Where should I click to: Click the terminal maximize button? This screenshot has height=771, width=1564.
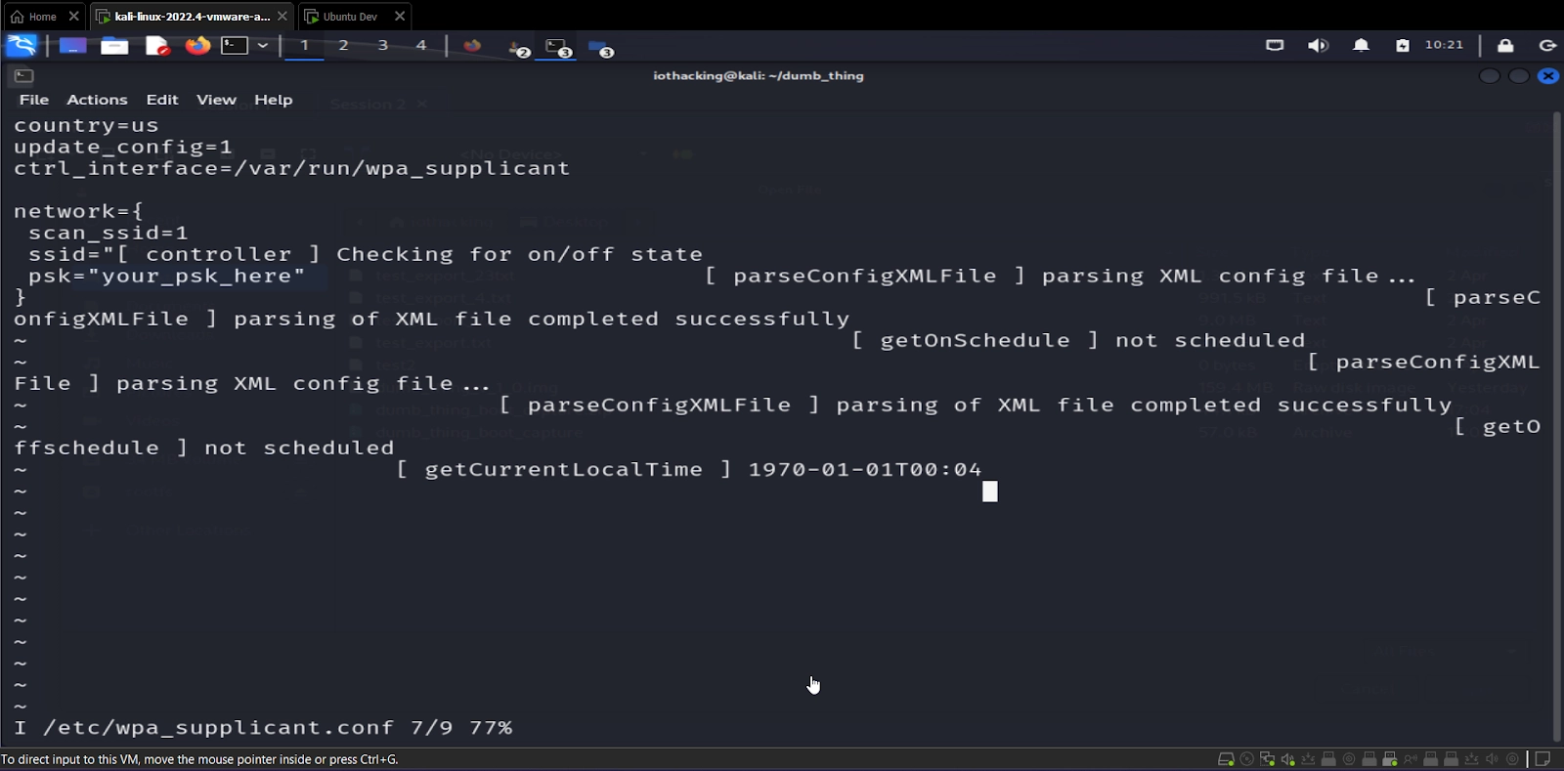1519,75
